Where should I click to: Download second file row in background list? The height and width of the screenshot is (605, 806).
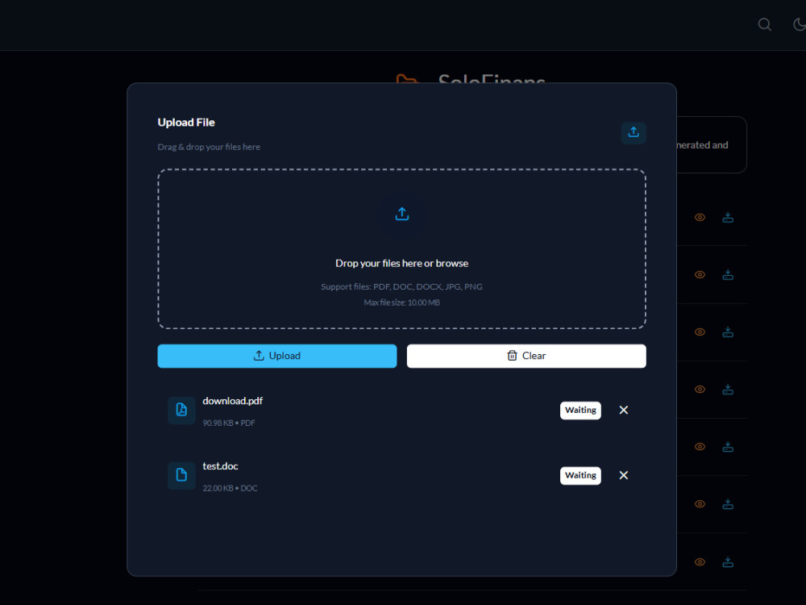(728, 275)
